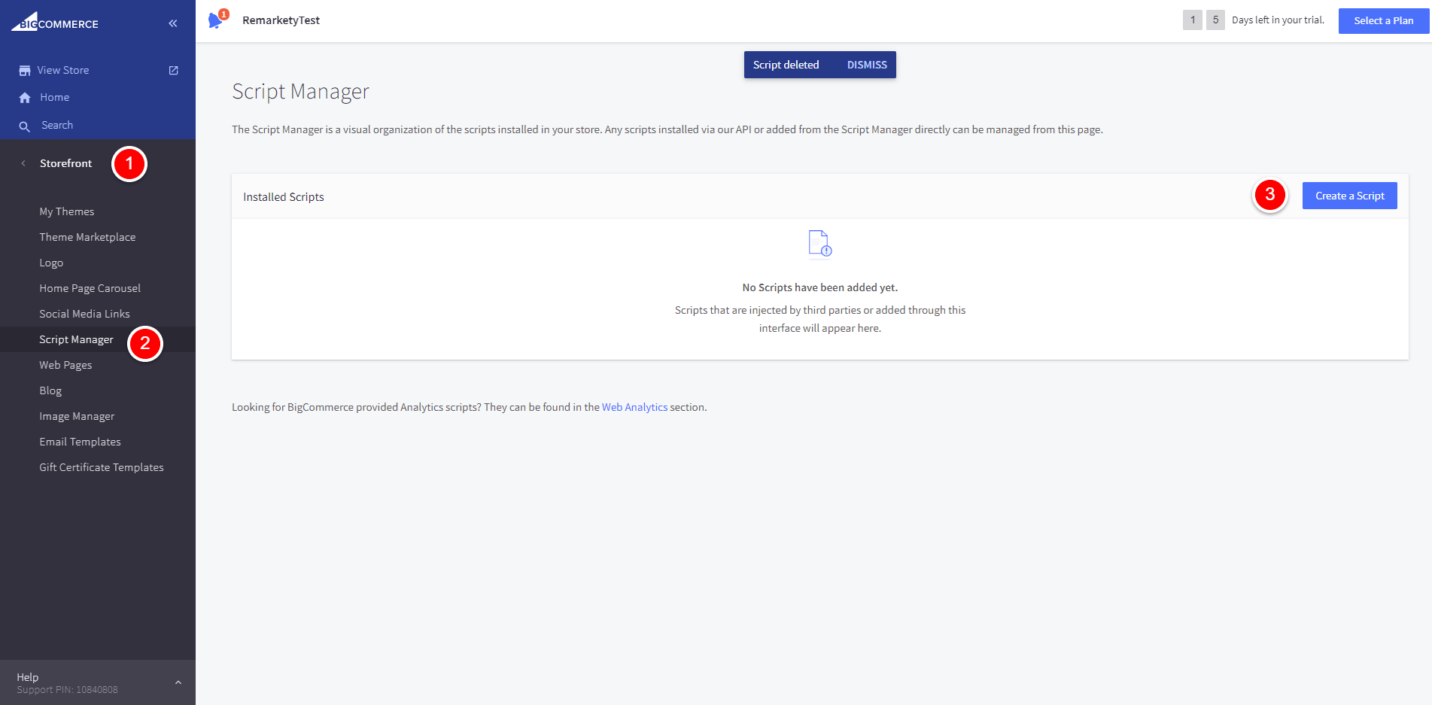Open Home Page Carousel settings
Screen dimensions: 1432x705
point(90,288)
